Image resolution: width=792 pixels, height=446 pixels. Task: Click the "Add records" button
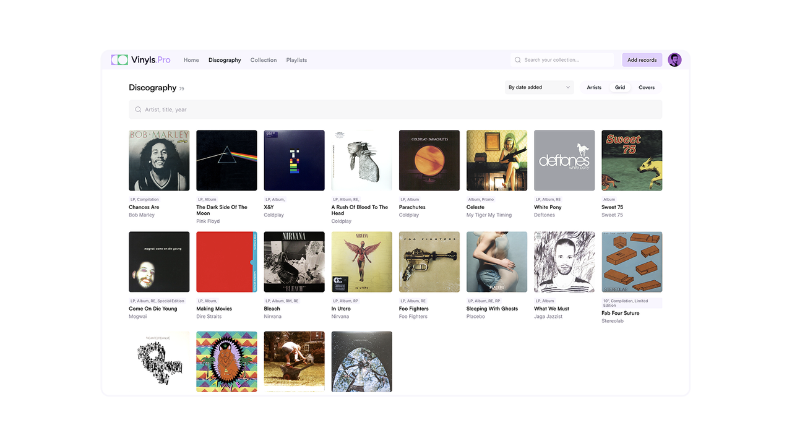tap(642, 59)
